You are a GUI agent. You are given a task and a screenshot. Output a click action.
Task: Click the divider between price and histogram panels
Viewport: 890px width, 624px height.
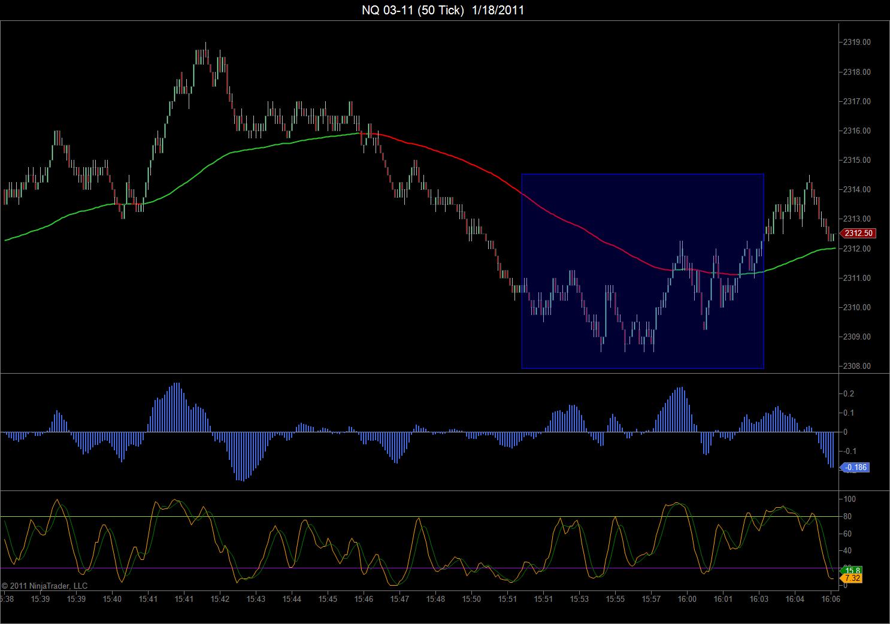pos(419,374)
